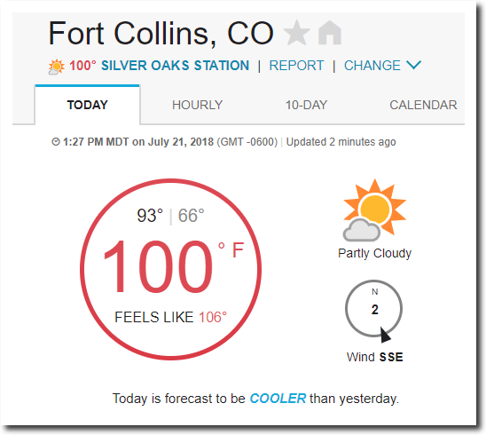Click the wind direction arrow pointer
The width and height of the screenshot is (486, 435).
pos(385,335)
